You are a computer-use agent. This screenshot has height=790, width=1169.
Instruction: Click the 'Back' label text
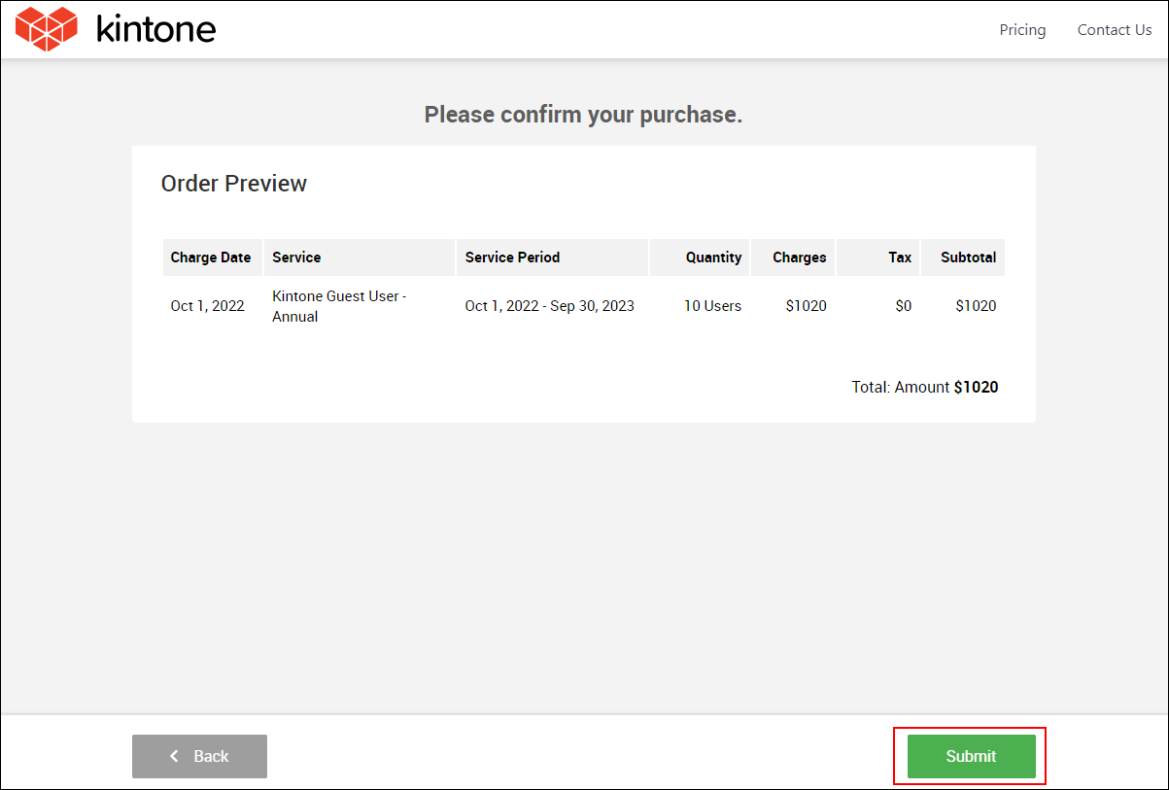tap(211, 756)
